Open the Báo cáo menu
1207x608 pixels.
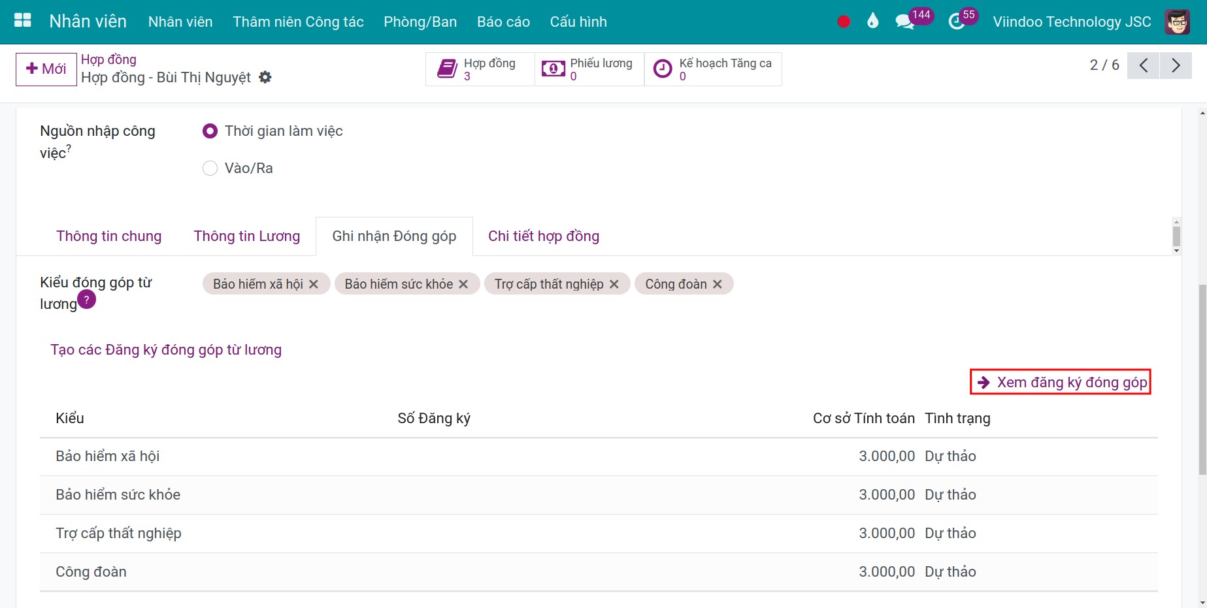point(503,22)
